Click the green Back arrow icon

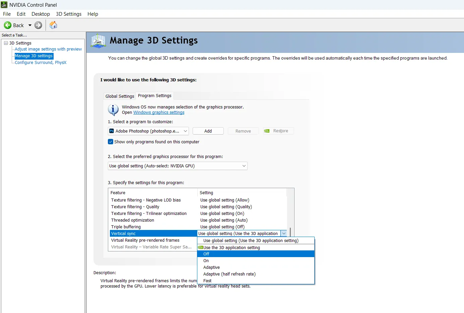click(7, 25)
